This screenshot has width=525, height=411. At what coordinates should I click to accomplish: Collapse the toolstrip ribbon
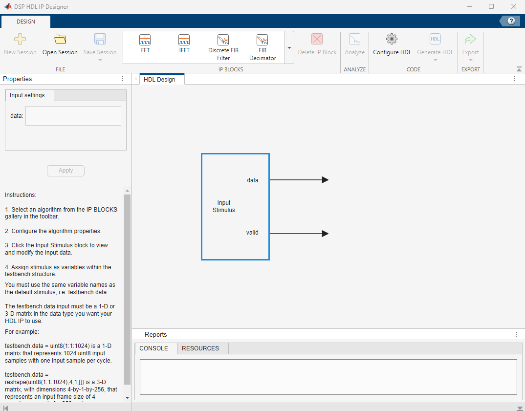click(x=519, y=69)
